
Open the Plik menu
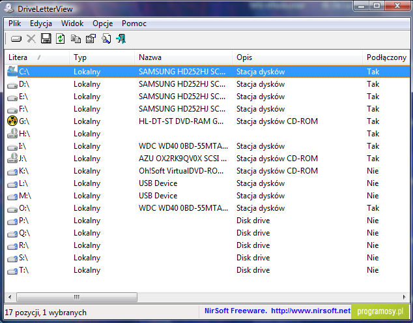tap(14, 23)
